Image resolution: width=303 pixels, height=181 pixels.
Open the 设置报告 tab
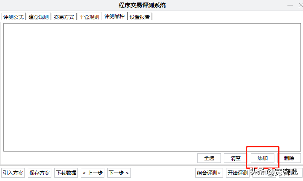point(140,17)
